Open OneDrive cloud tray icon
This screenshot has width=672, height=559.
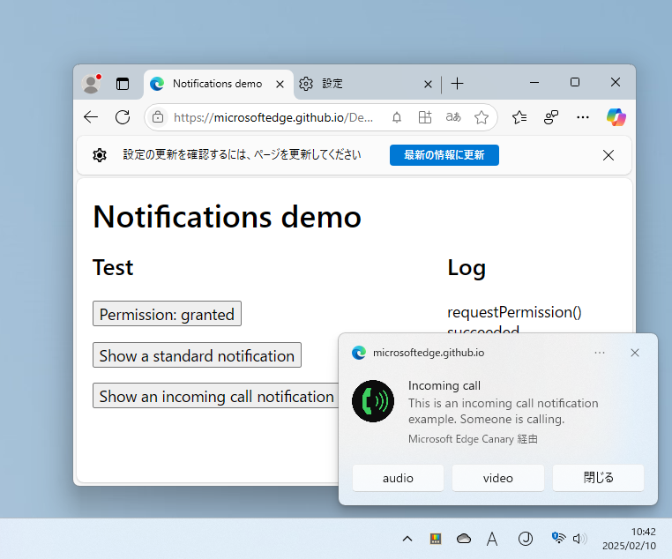(464, 539)
